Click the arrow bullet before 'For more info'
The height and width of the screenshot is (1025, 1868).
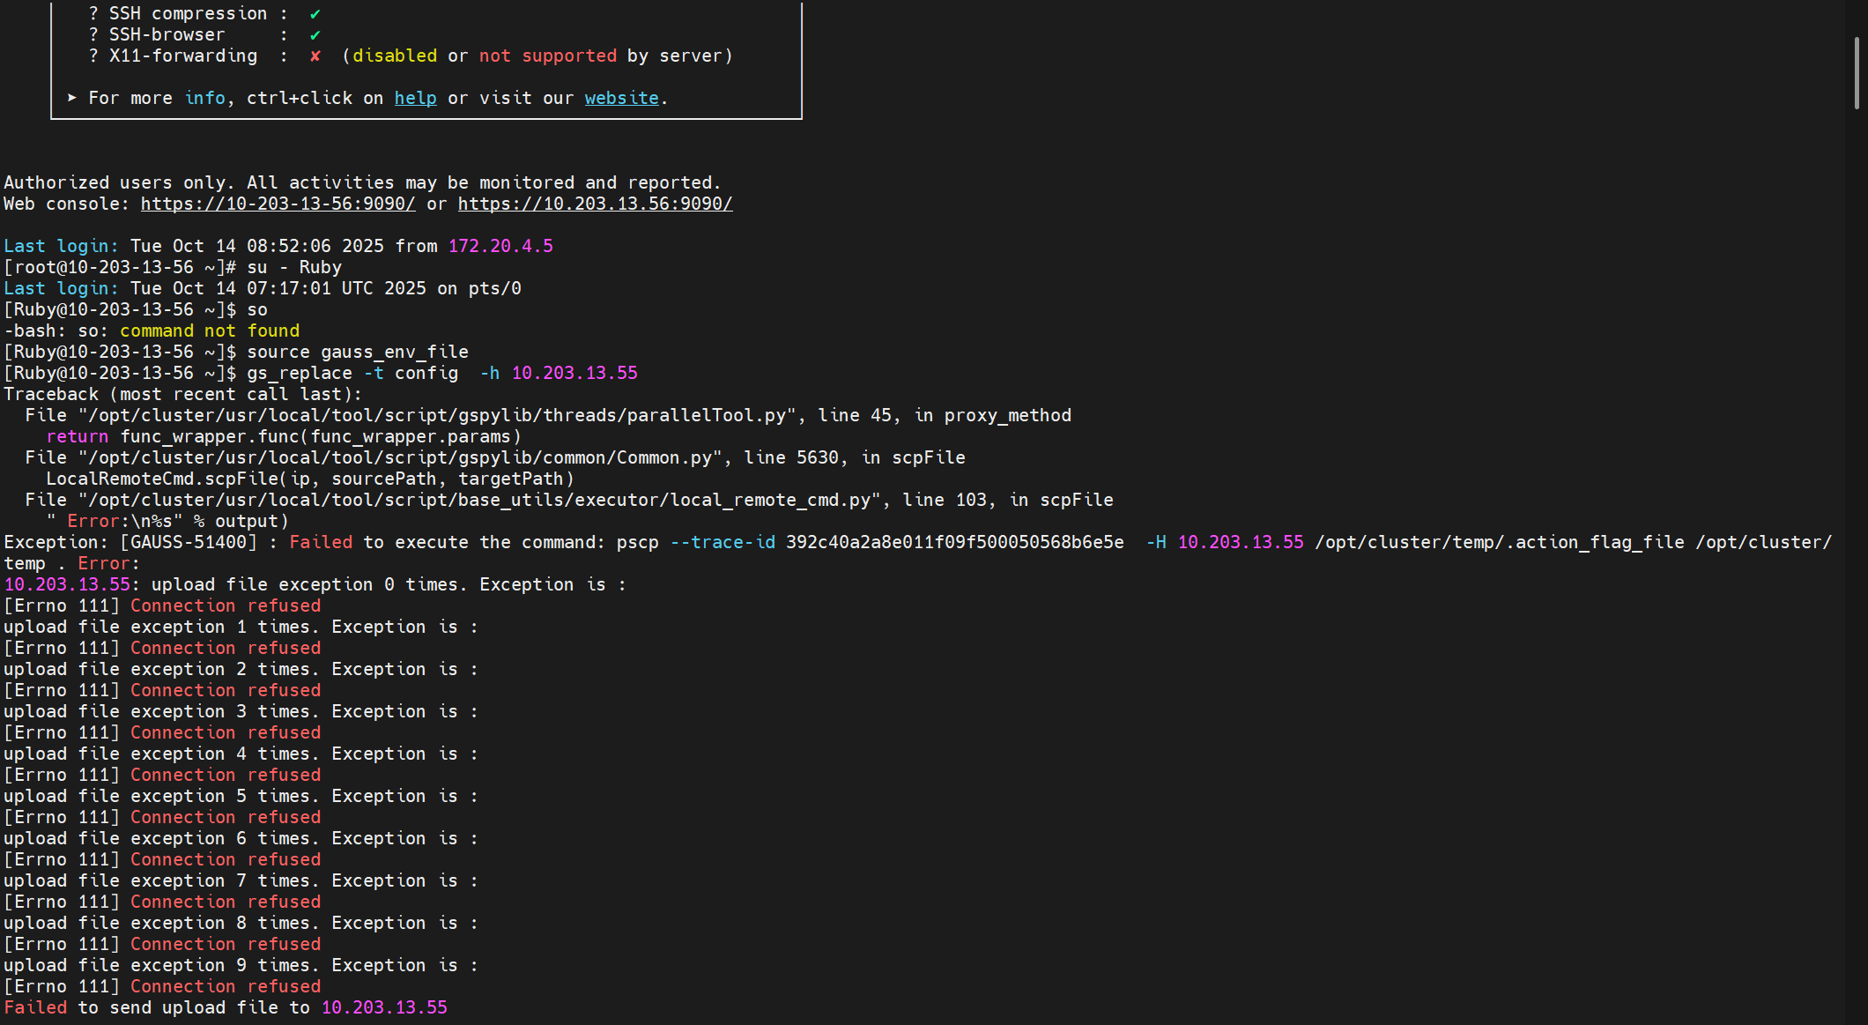coord(72,98)
